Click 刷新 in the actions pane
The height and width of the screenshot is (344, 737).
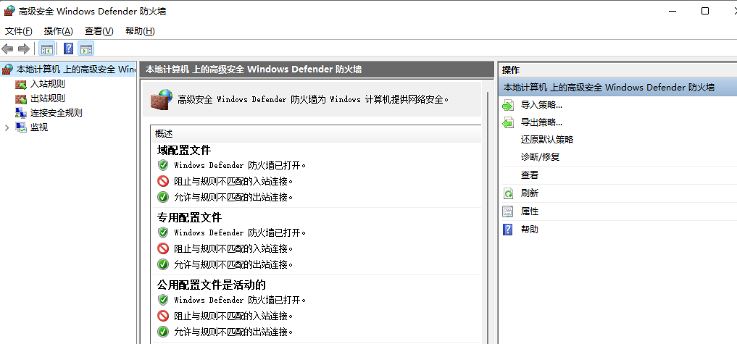tap(530, 193)
